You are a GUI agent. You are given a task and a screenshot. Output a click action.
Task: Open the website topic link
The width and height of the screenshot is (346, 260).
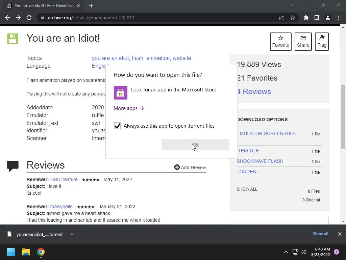[x=182, y=58]
